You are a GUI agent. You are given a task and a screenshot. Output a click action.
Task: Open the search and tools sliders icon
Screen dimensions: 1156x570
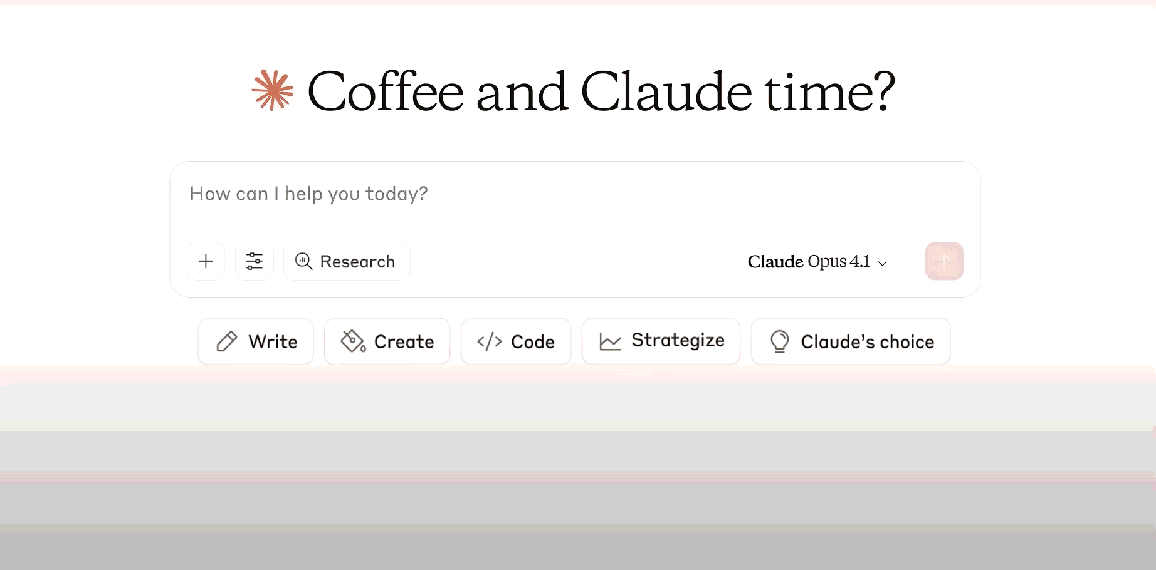coord(254,261)
